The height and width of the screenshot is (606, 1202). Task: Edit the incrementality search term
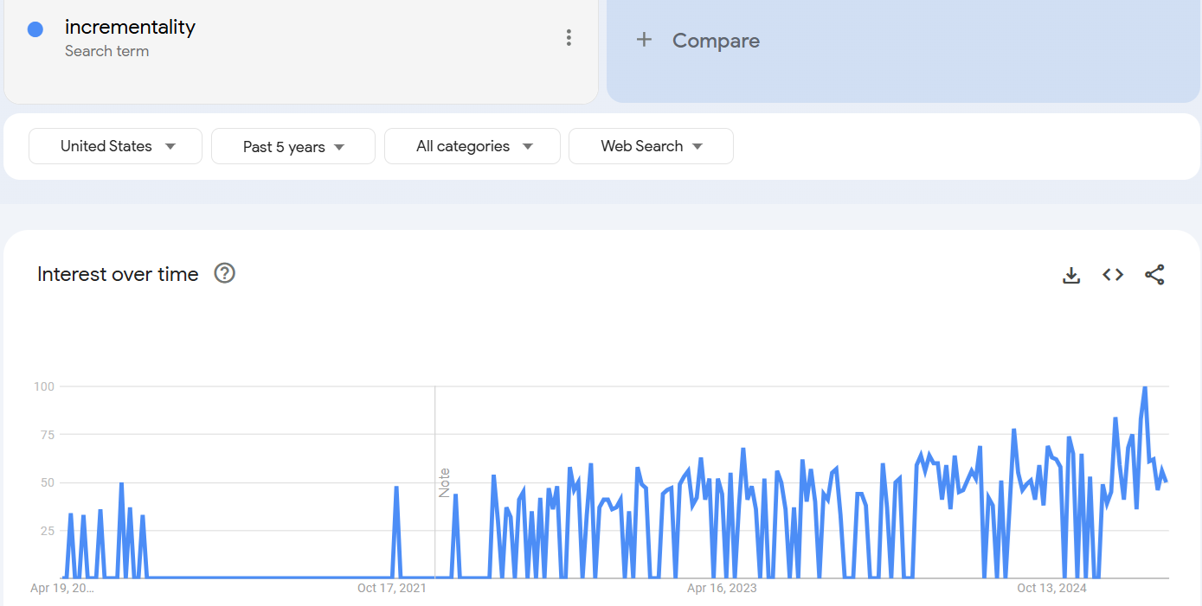point(130,28)
